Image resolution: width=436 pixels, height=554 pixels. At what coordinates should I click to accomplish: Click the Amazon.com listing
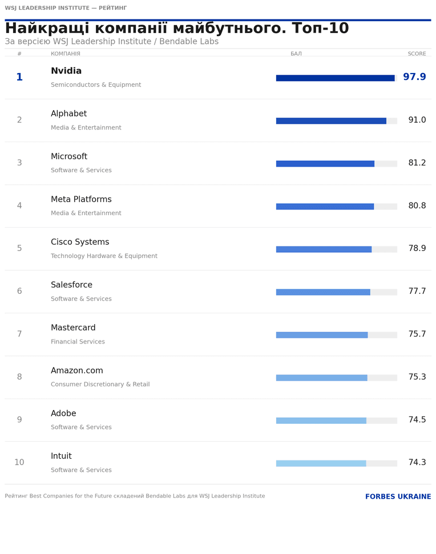click(218, 377)
